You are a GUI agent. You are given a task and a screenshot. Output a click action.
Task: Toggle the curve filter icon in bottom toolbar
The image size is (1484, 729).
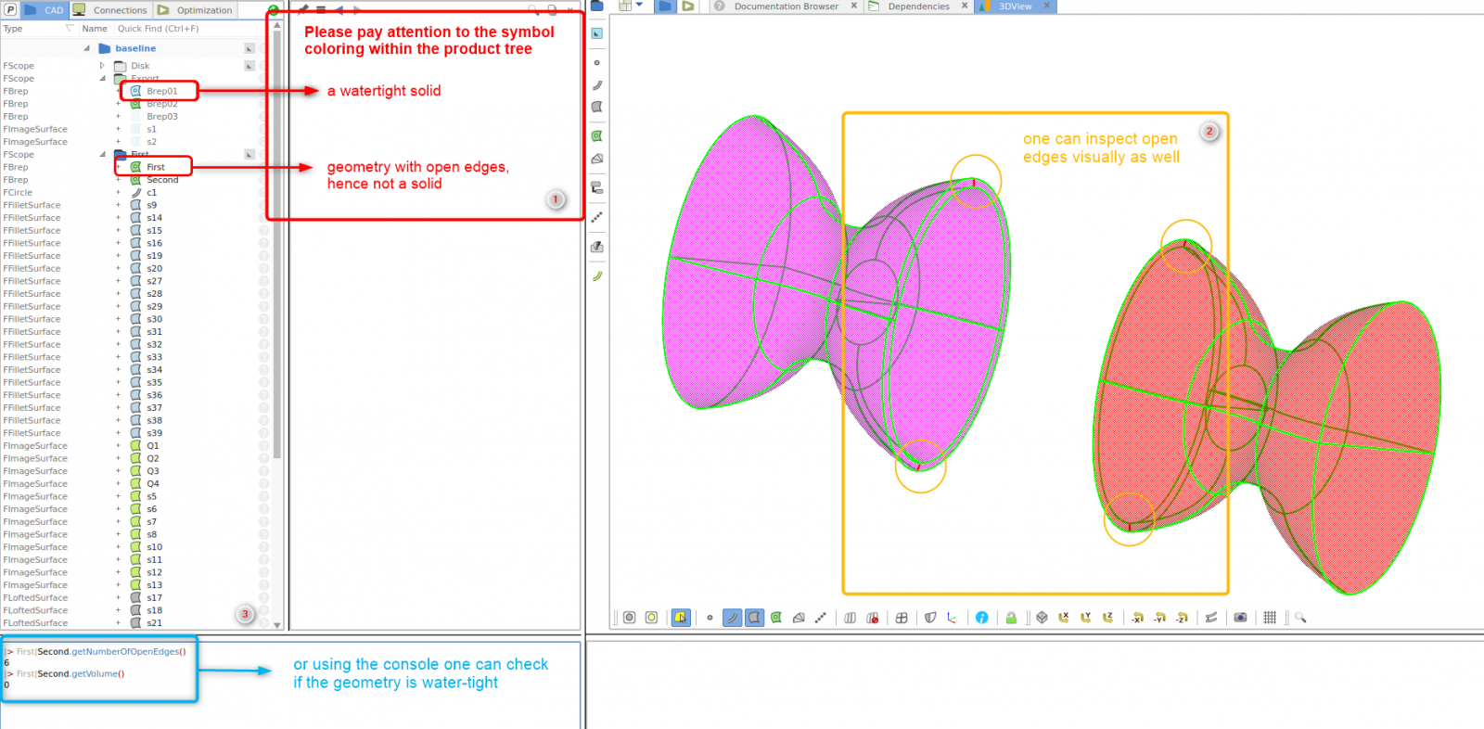[x=732, y=618]
